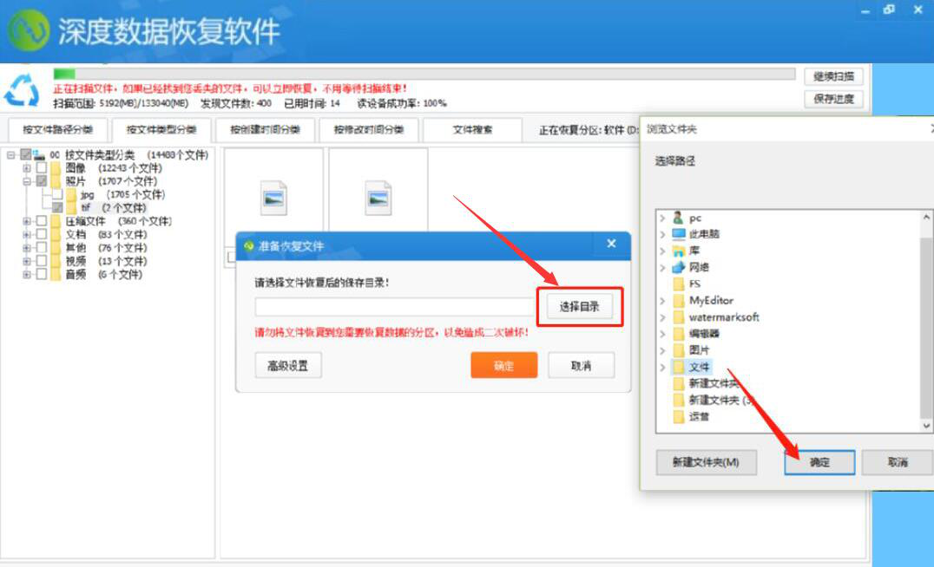Click the 编辑器 folder icon

pos(679,334)
